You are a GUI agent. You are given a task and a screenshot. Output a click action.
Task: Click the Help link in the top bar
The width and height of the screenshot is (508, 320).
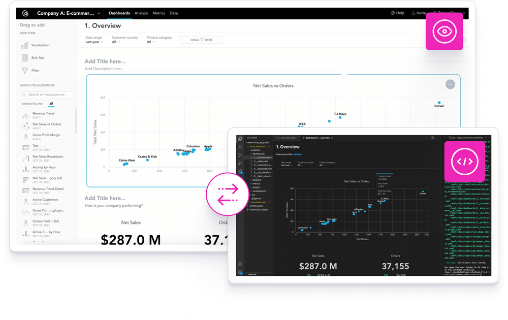tap(398, 13)
